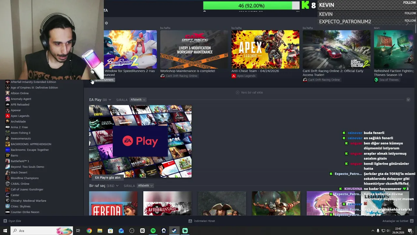417x235 pixels.
Task: Select Cities: Skylines in the library
Action: (21, 206)
